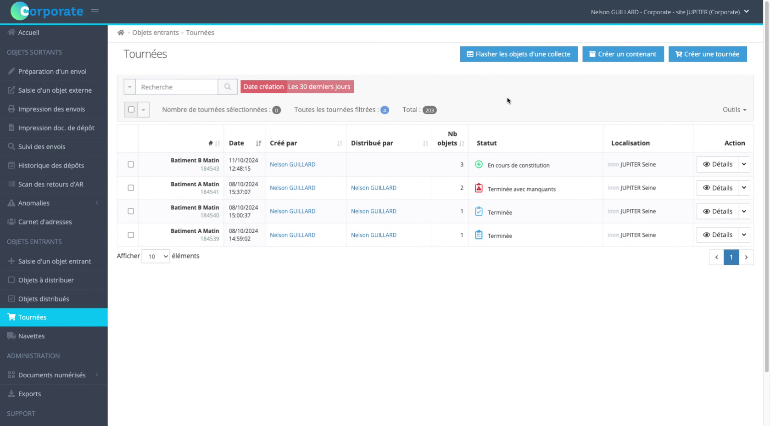
Task: Go to pagination page 1
Action: point(731,257)
